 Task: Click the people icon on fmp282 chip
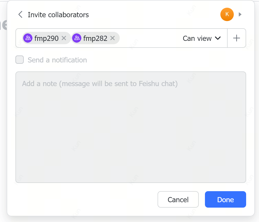pos(76,38)
